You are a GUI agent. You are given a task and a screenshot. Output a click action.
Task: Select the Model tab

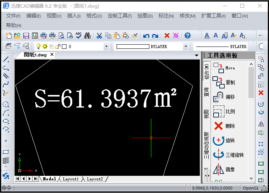(x=49, y=179)
